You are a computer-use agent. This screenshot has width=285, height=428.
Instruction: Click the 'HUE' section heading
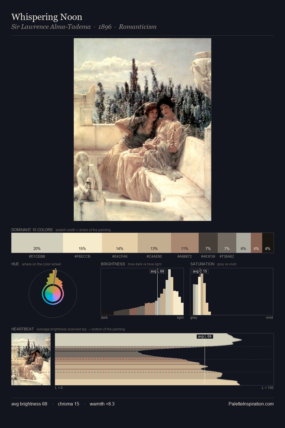click(x=15, y=264)
